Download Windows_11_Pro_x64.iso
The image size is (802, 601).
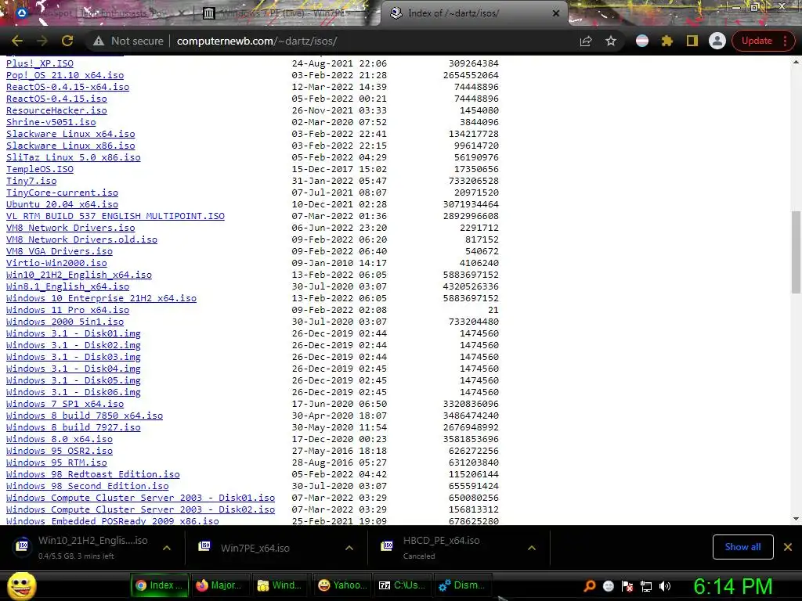[67, 310]
